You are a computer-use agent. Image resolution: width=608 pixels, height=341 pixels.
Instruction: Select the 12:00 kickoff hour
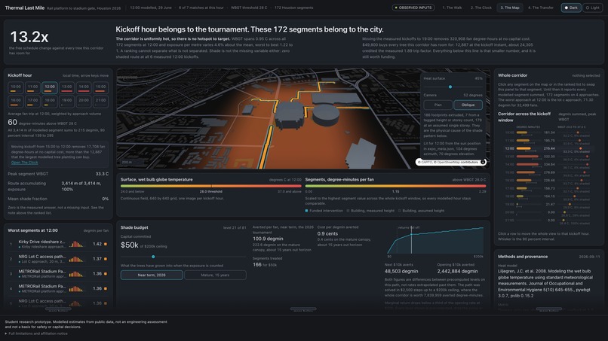click(50, 88)
